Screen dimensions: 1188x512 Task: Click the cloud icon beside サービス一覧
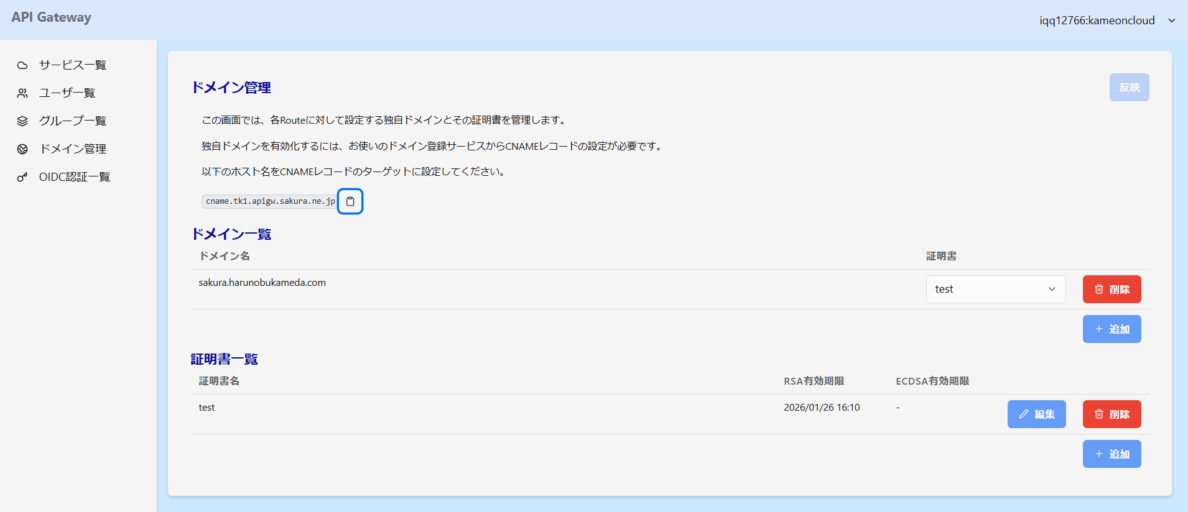click(22, 65)
